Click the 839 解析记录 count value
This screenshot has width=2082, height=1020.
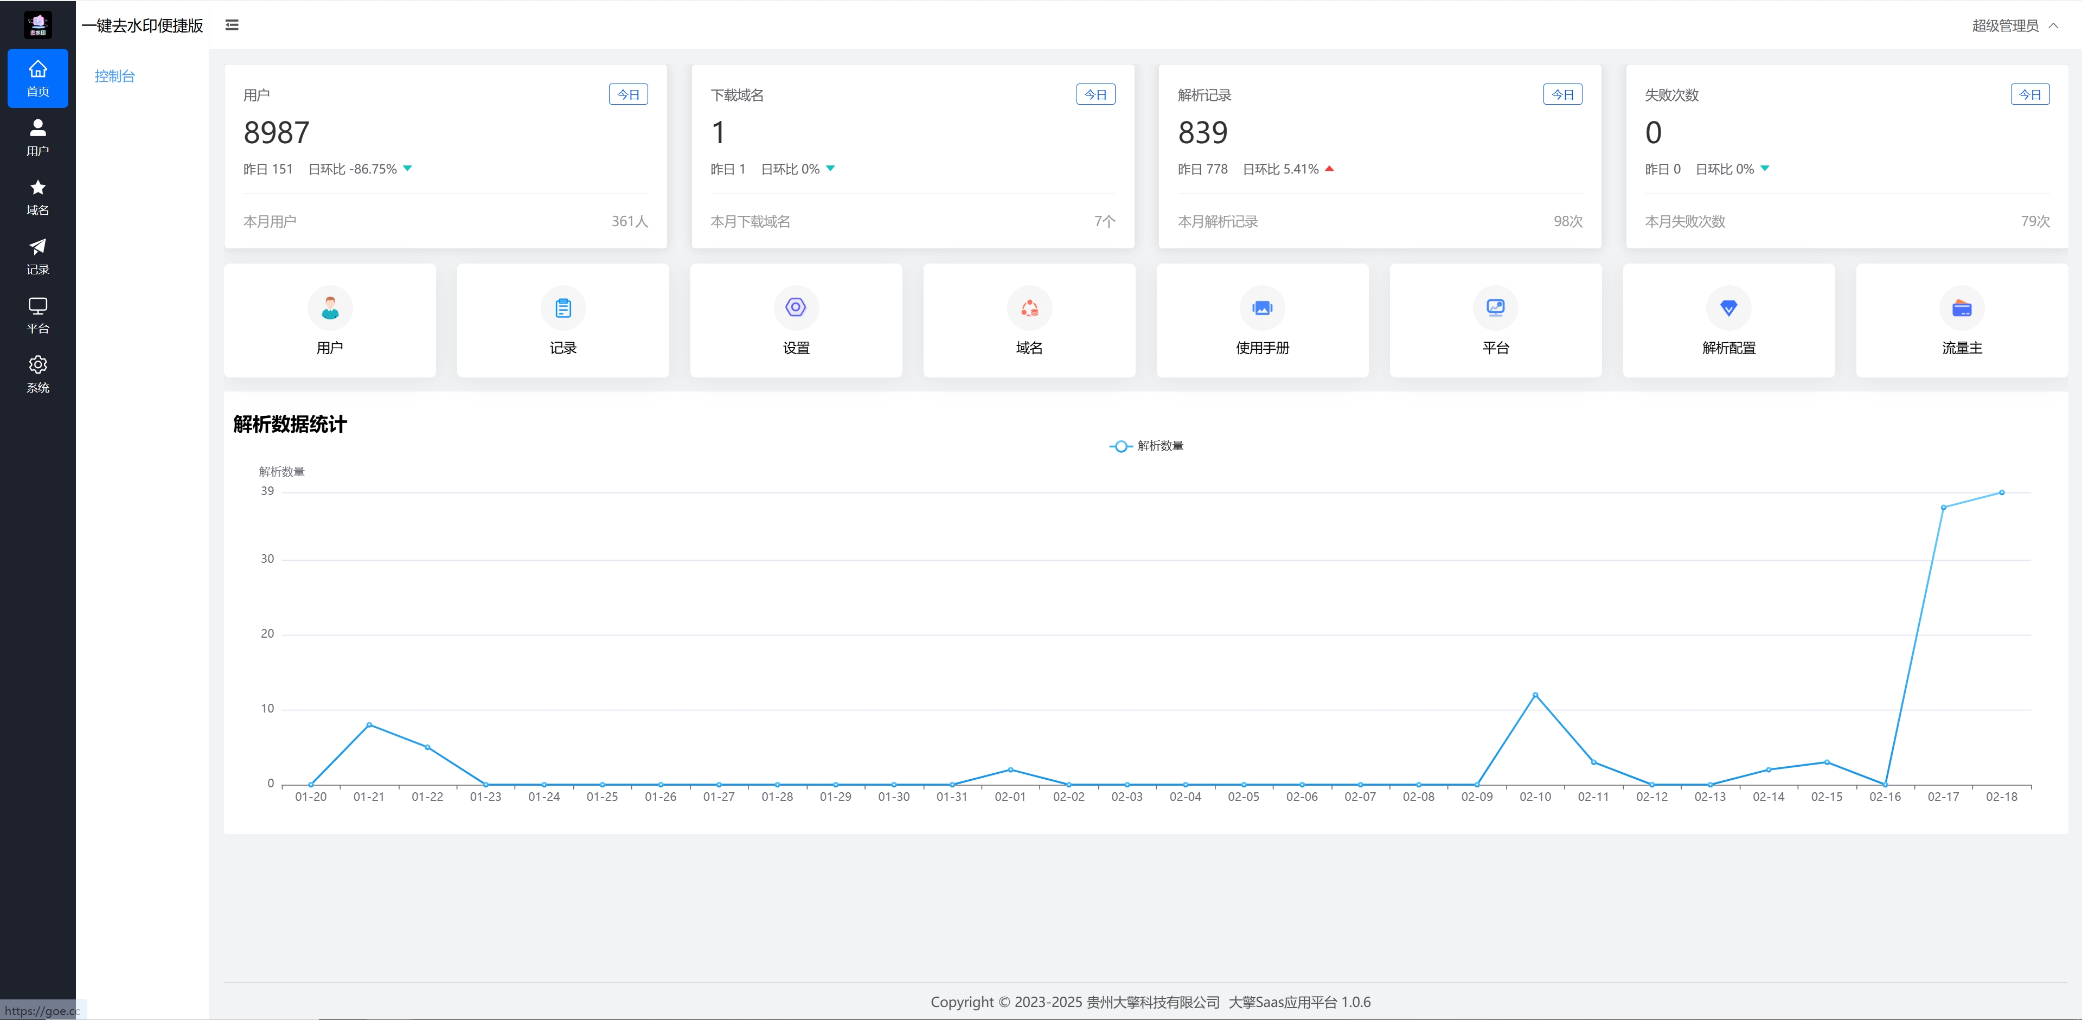point(1203,132)
